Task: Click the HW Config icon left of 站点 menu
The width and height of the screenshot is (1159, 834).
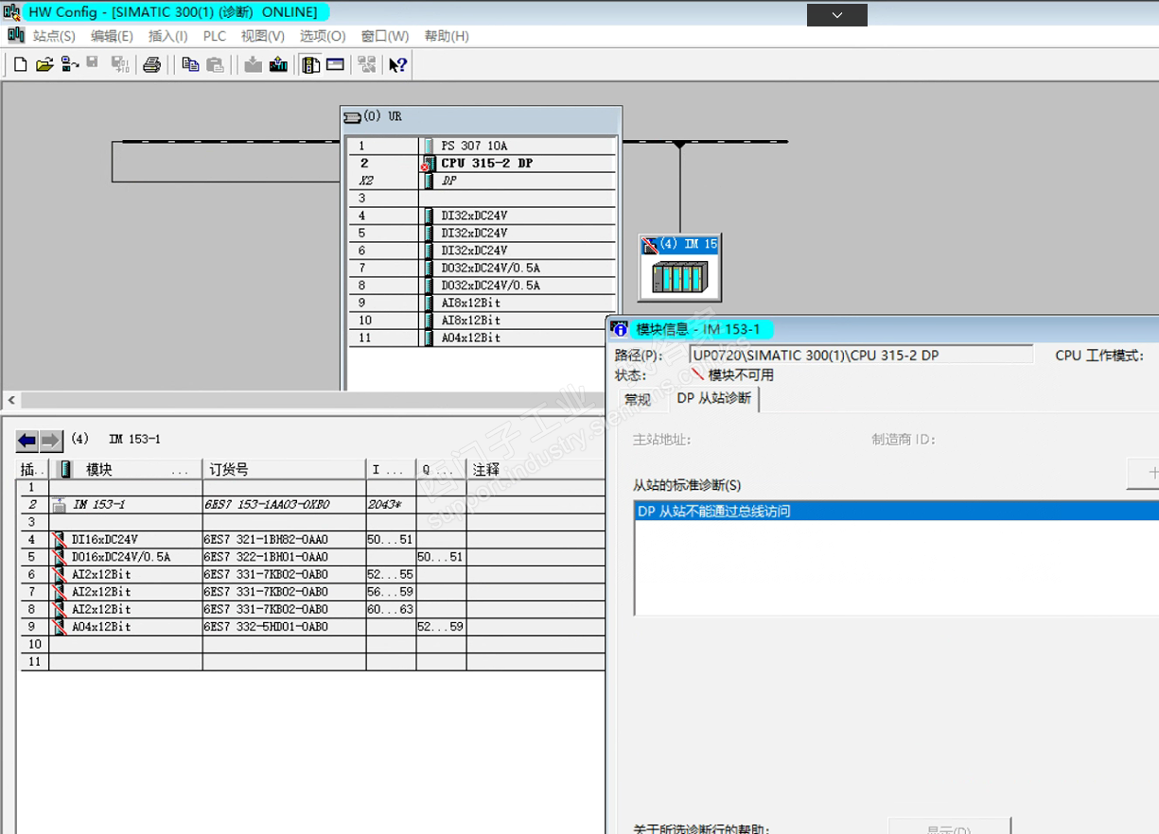Action: coord(16,35)
